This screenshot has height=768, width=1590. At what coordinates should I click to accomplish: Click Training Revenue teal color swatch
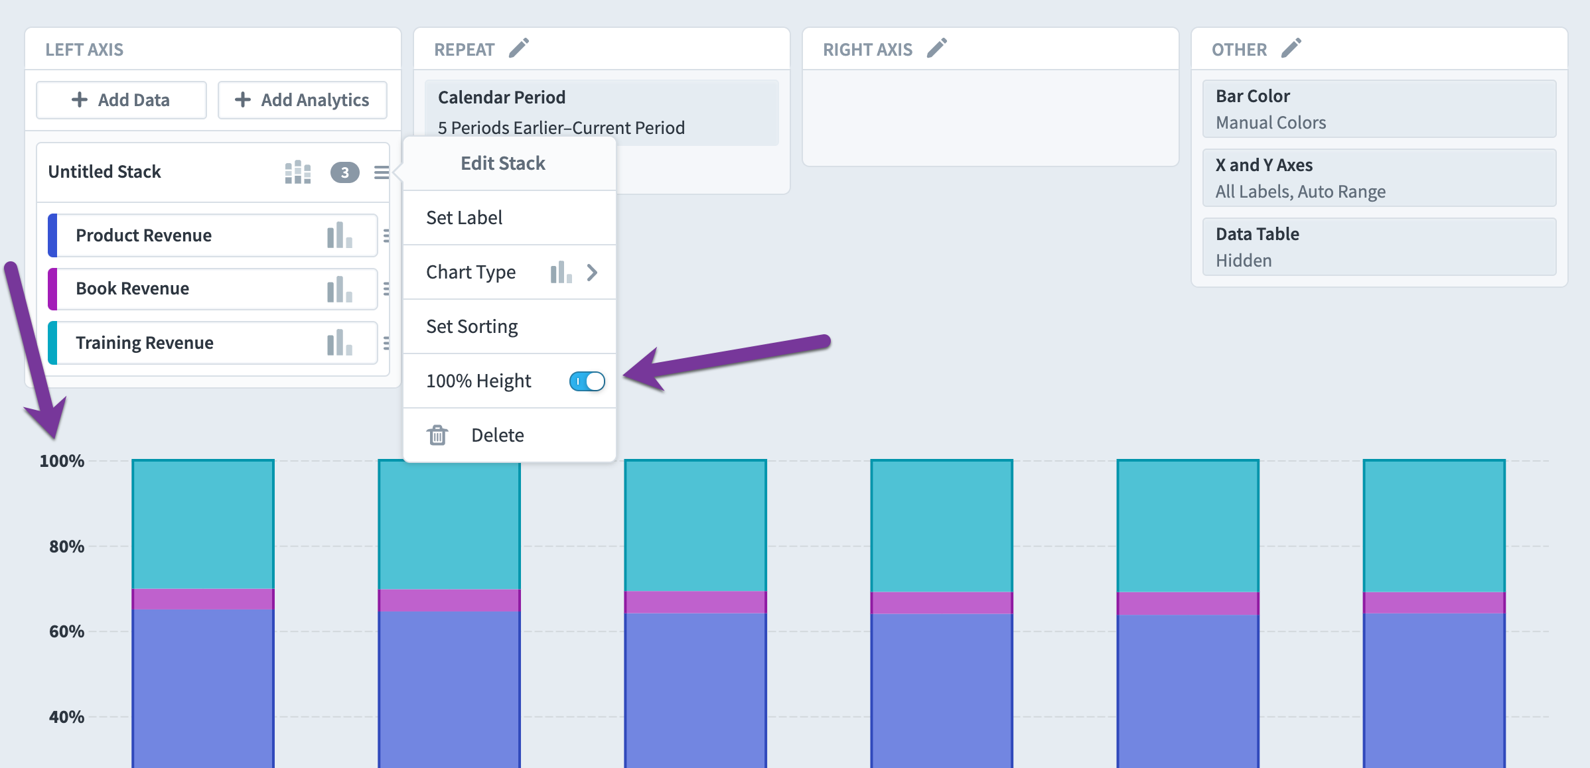coord(52,343)
